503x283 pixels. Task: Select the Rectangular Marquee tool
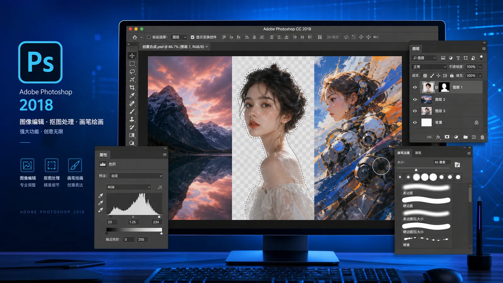coord(132,64)
